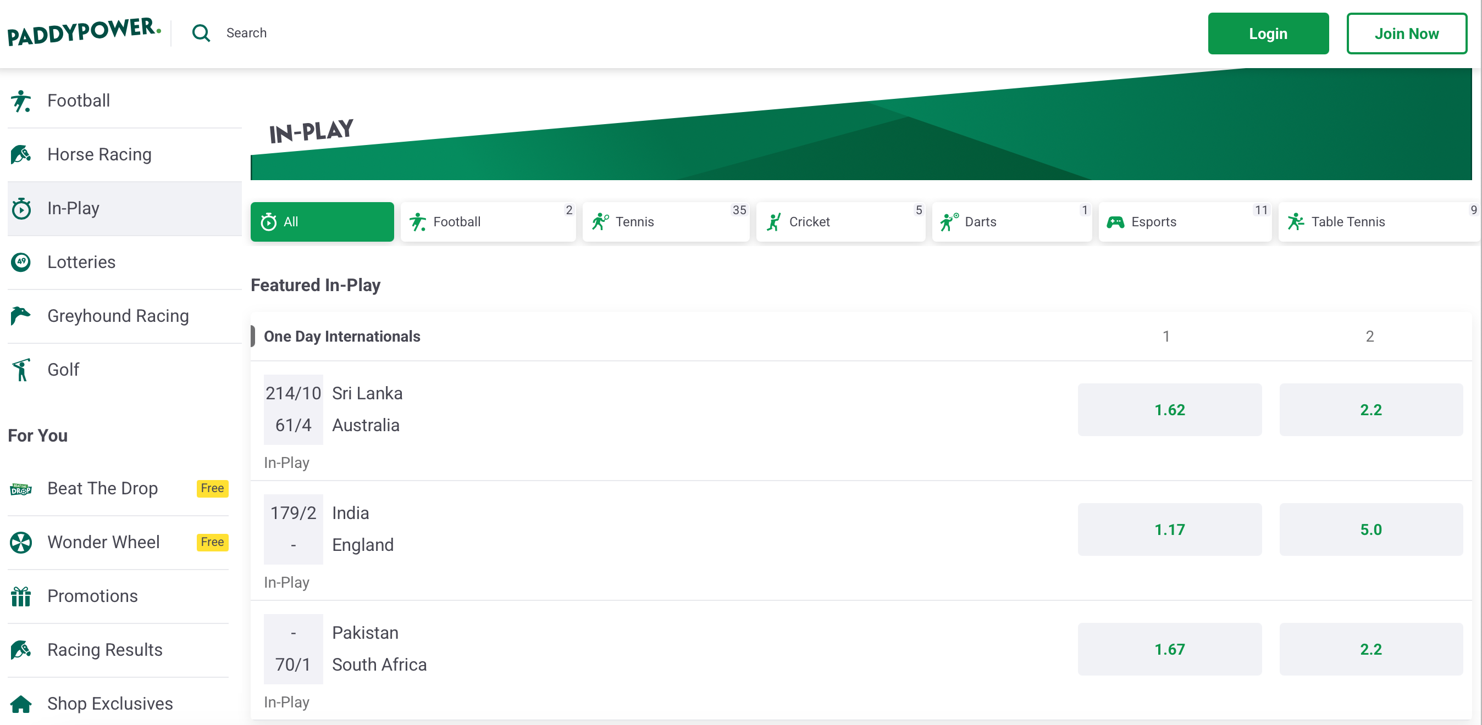This screenshot has height=725, width=1482.
Task: Navigate to Golf in the sidebar
Action: [124, 370]
